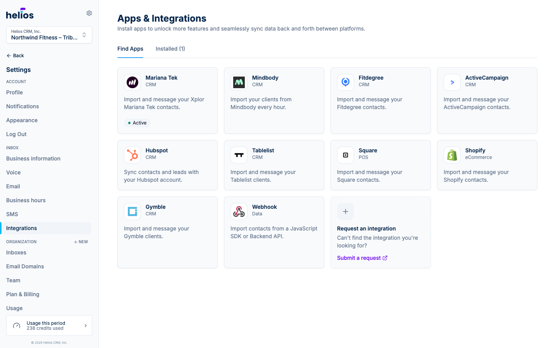The height and width of the screenshot is (348, 556).
Task: Click the '238 credits used' text
Action: (45, 328)
